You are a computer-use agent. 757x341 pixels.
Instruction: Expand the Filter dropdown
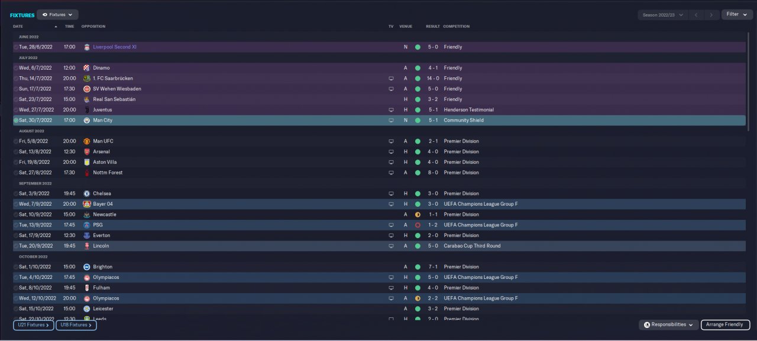point(736,14)
